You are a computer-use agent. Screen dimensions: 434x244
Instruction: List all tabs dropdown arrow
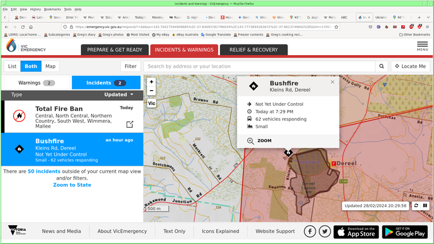pyautogui.click(x=428, y=17)
